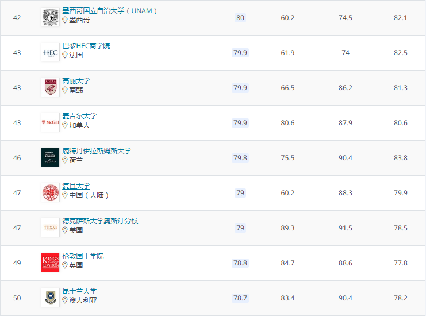Click the location pin beside 澳大利亚
Screen dimensions: 426x316
tap(65, 300)
